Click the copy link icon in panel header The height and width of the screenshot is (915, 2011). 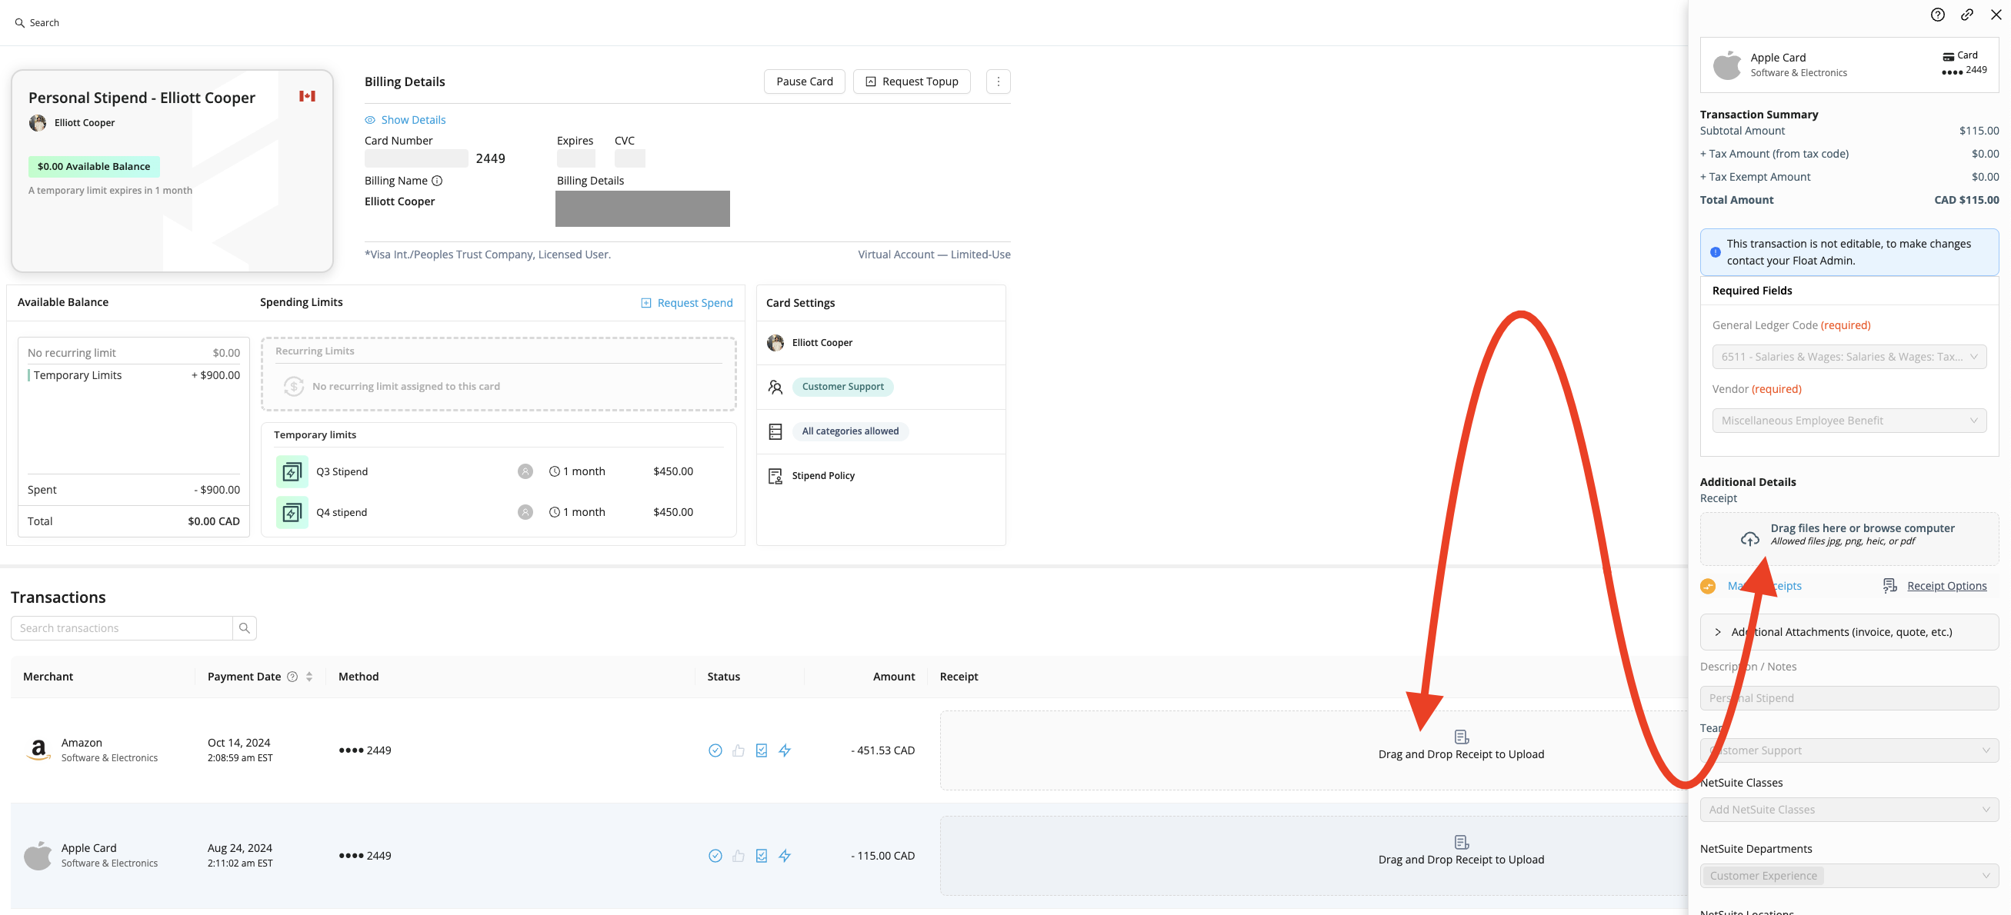(1966, 15)
